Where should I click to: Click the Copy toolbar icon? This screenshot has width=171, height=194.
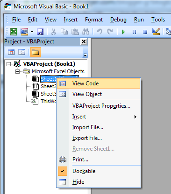[64, 32]
